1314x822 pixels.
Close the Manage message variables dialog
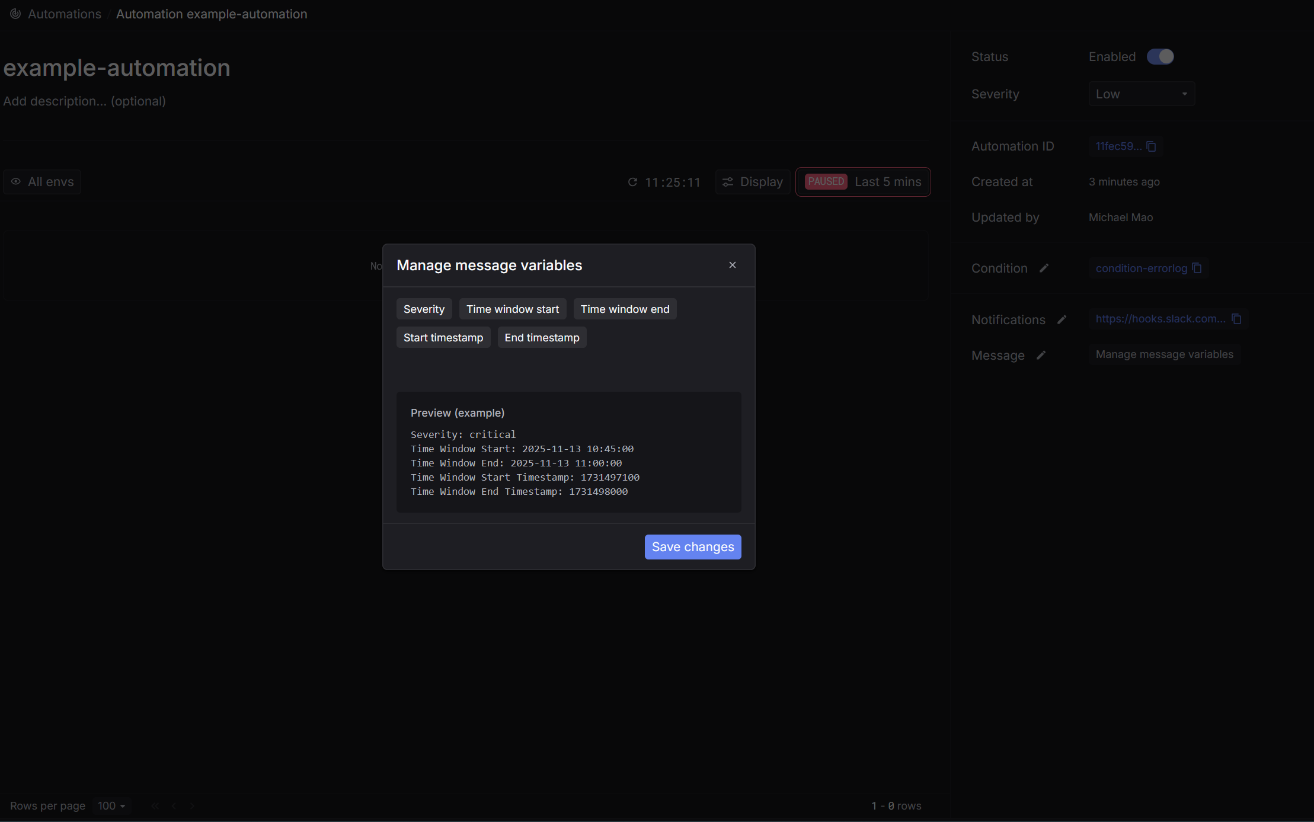(x=733, y=265)
